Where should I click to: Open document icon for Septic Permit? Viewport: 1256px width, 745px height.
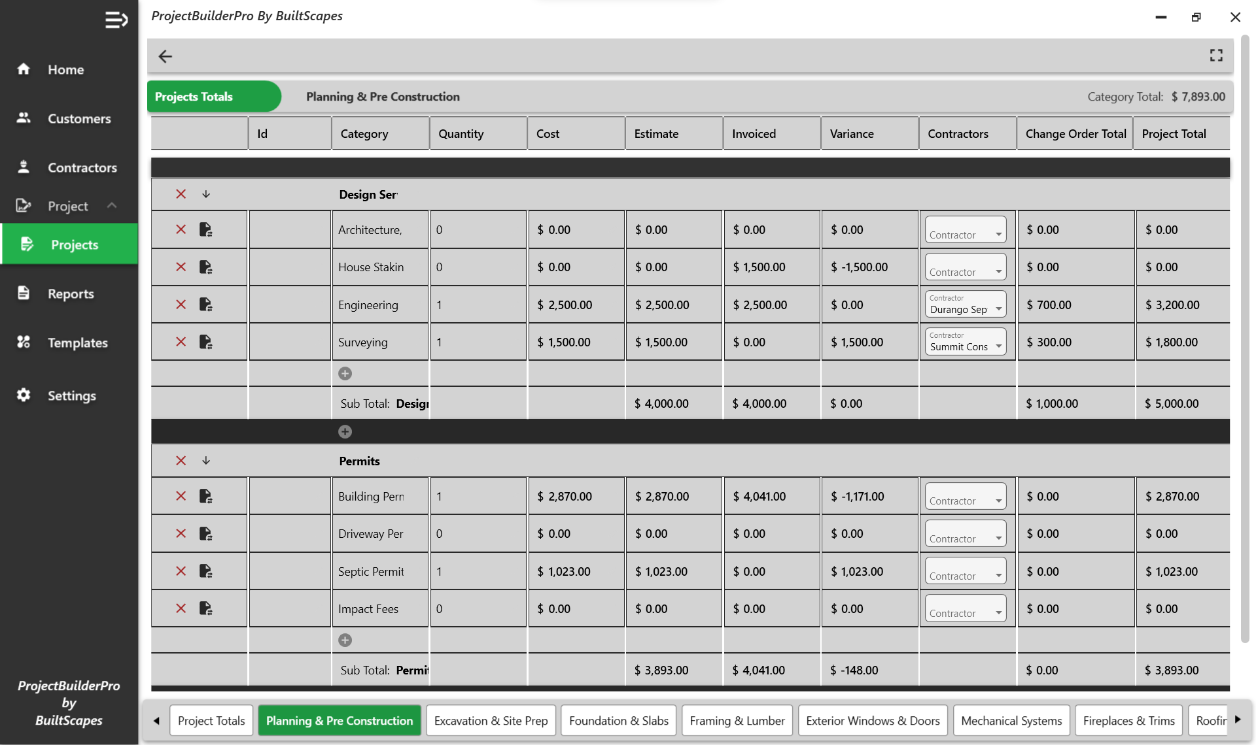(x=205, y=571)
